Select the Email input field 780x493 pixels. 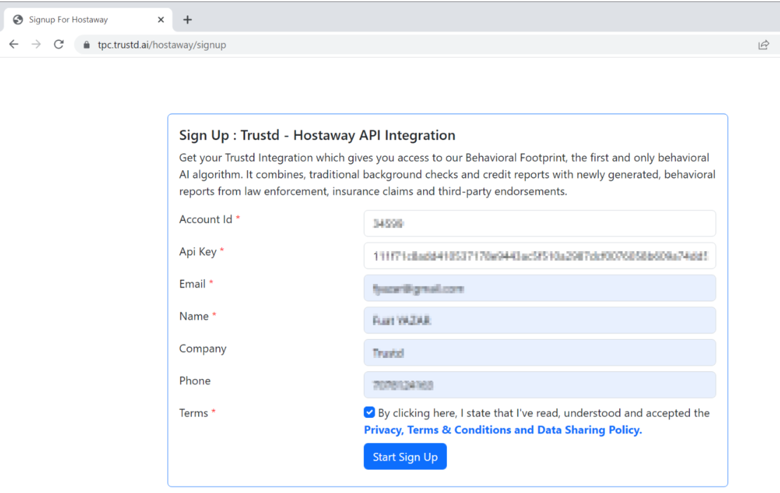[540, 288]
